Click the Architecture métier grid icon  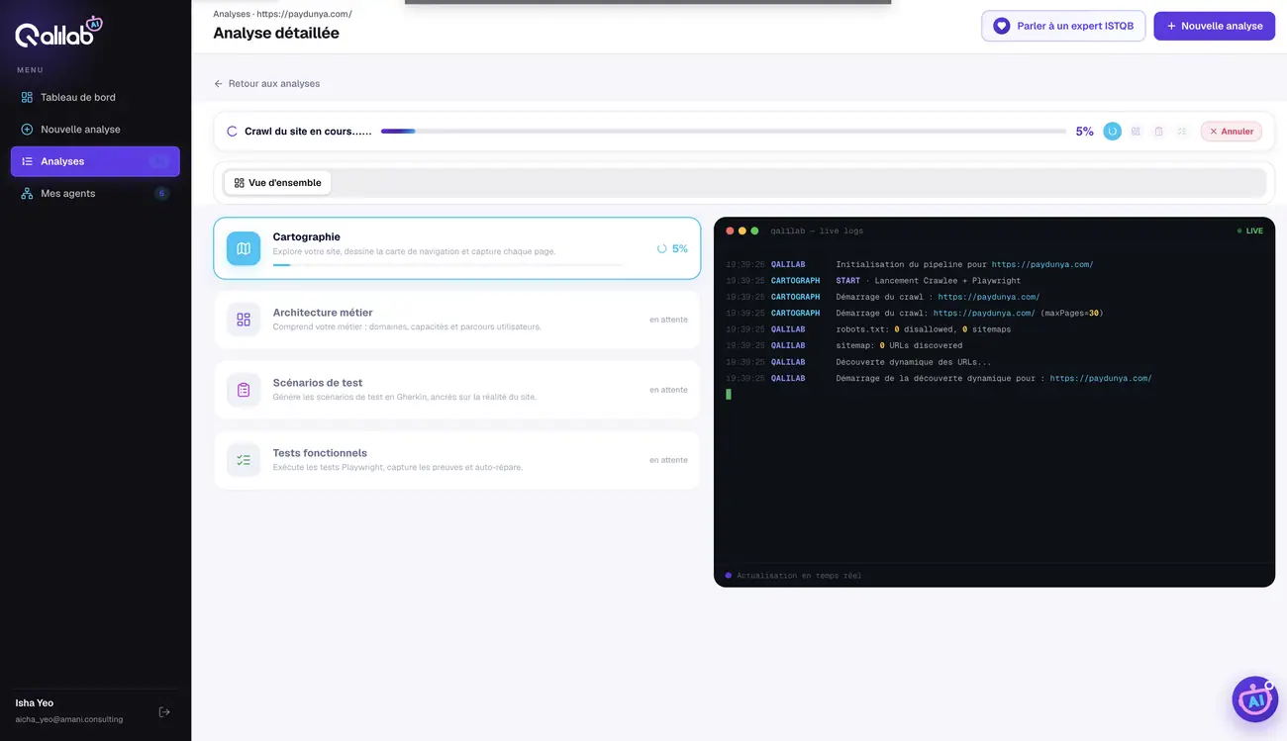coord(244,320)
